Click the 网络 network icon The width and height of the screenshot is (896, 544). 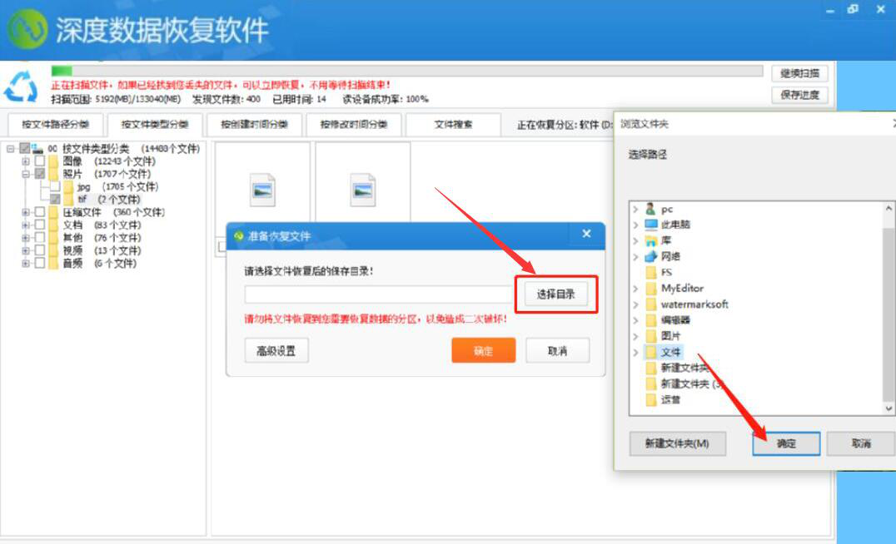pos(651,256)
